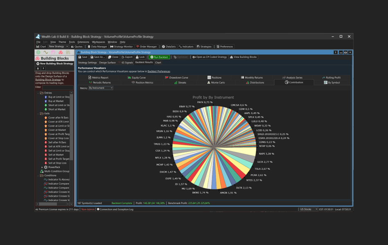388x245 pixels.
Task: Open the Preferences dialog
Action: coord(225,47)
